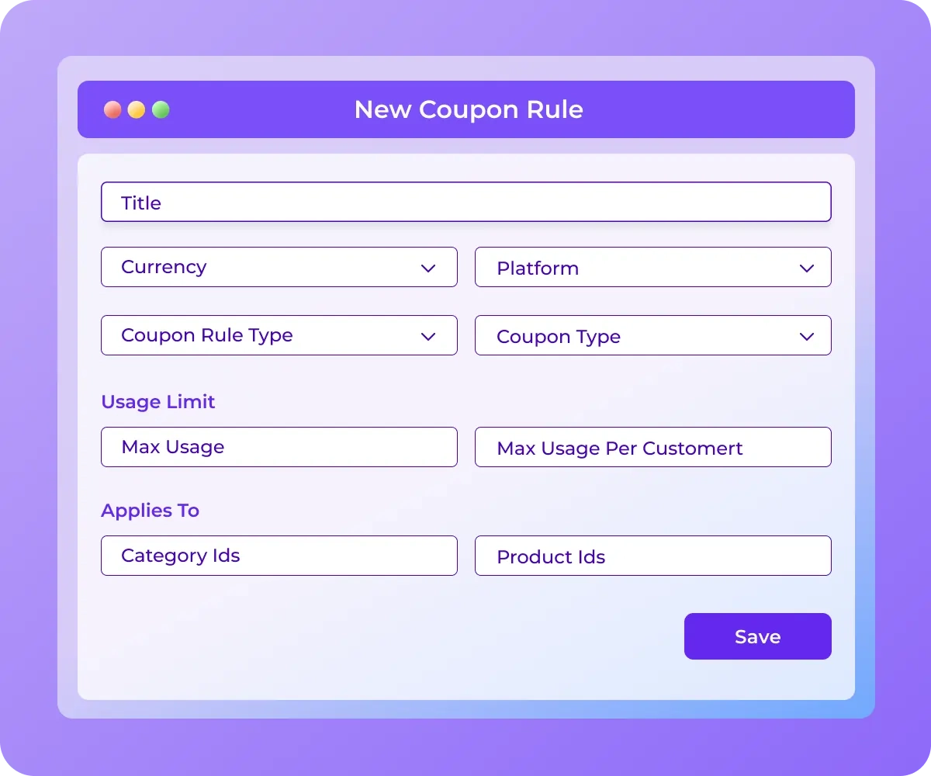Click inside the Title input field
931x776 pixels.
[465, 202]
